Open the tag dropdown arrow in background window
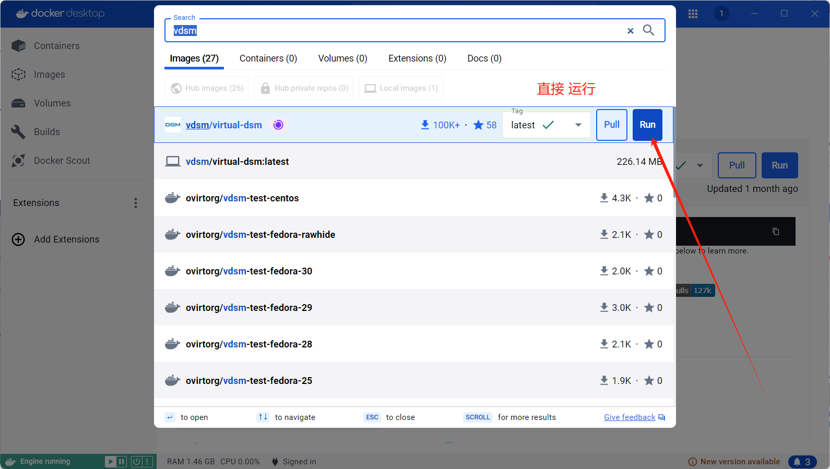This screenshot has height=469, width=830. point(700,165)
